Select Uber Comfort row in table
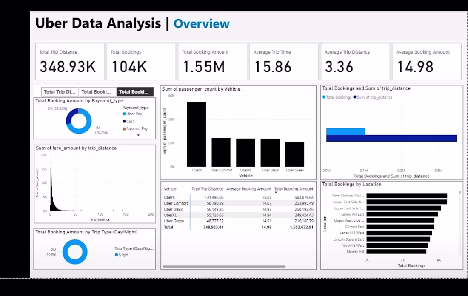This screenshot has width=468, height=296. pyautogui.click(x=239, y=203)
